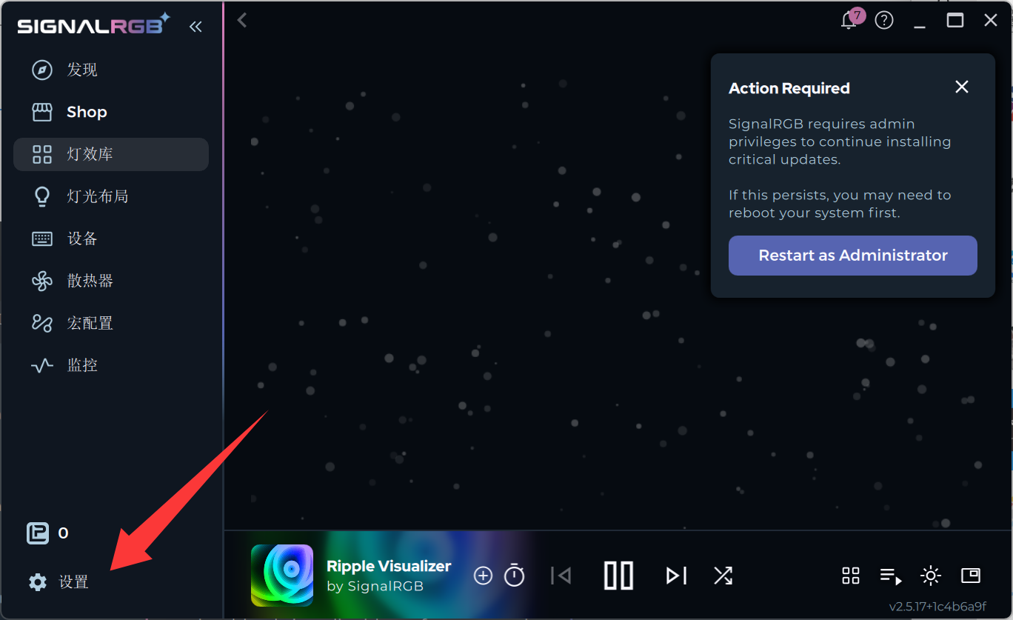Open the playlist queue icon

(890, 576)
